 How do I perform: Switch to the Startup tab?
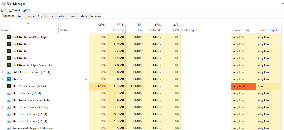61,16
